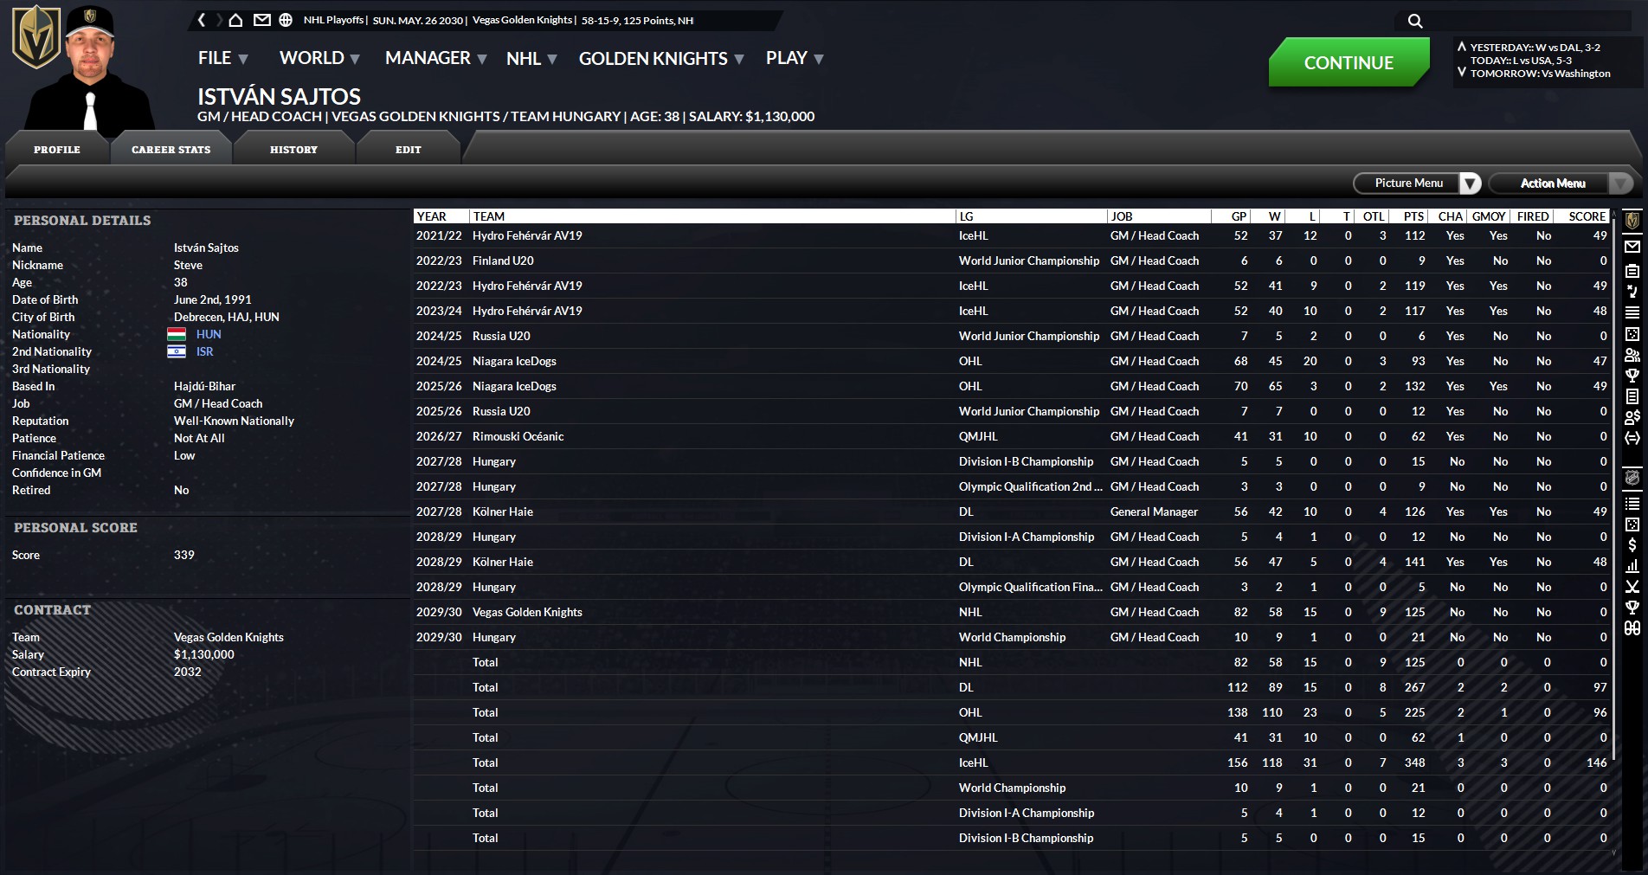The width and height of the screenshot is (1648, 875).
Task: Select the 2025/26 Niagara IceDogs row
Action: (1011, 386)
